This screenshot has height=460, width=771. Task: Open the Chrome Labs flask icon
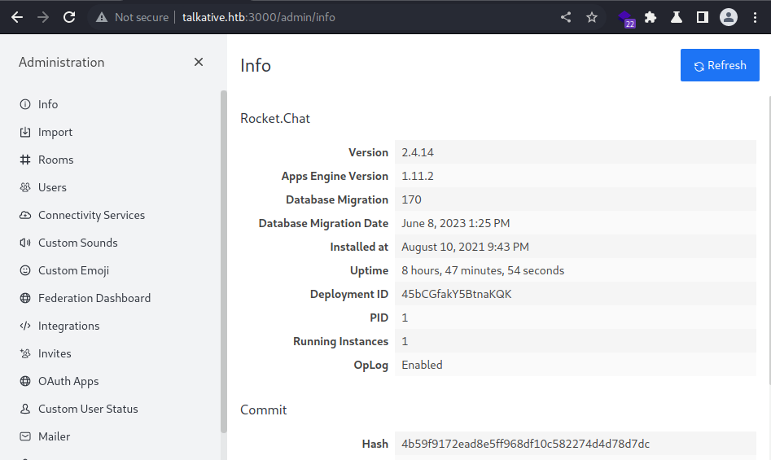coord(677,18)
